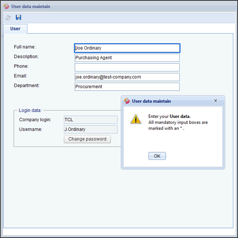The height and width of the screenshot is (238, 238).
Task: Click the app logo in the dialog title bar
Action: (x=127, y=101)
